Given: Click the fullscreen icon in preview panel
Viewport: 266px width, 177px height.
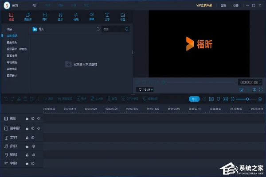Looking at the screenshot, I should click(x=261, y=89).
